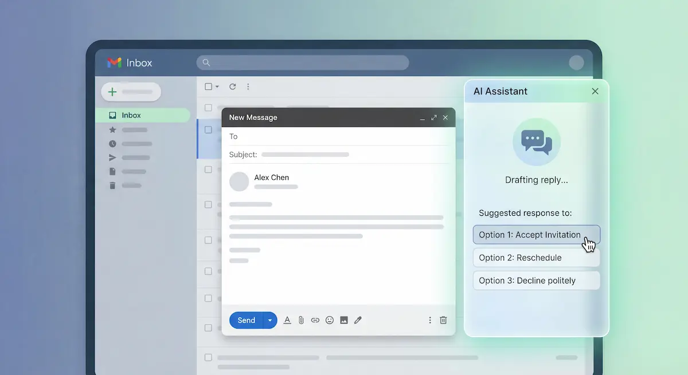Choose Option 1: Accept Invitation
The height and width of the screenshot is (375, 688).
point(537,235)
